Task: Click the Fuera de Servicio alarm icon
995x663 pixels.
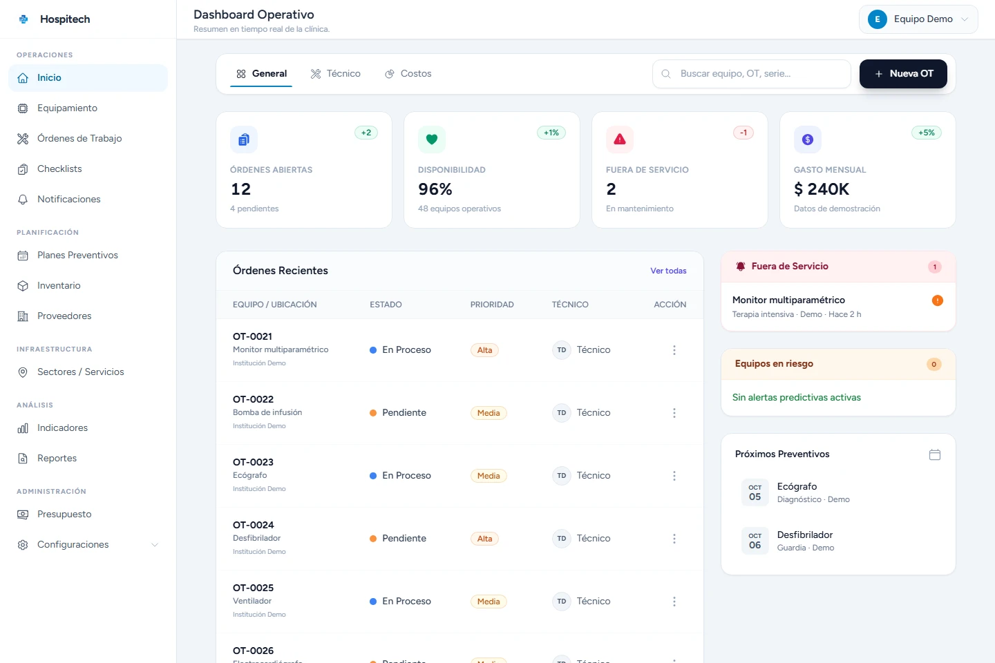Action: click(741, 267)
